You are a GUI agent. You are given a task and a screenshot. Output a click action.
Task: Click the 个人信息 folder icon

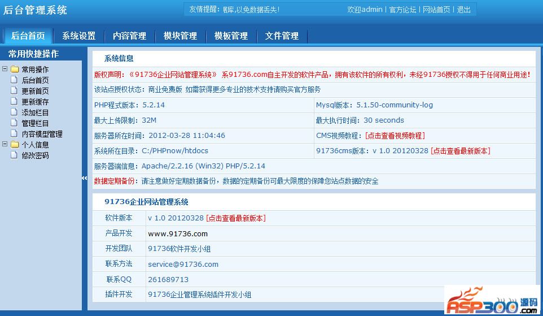click(x=15, y=145)
